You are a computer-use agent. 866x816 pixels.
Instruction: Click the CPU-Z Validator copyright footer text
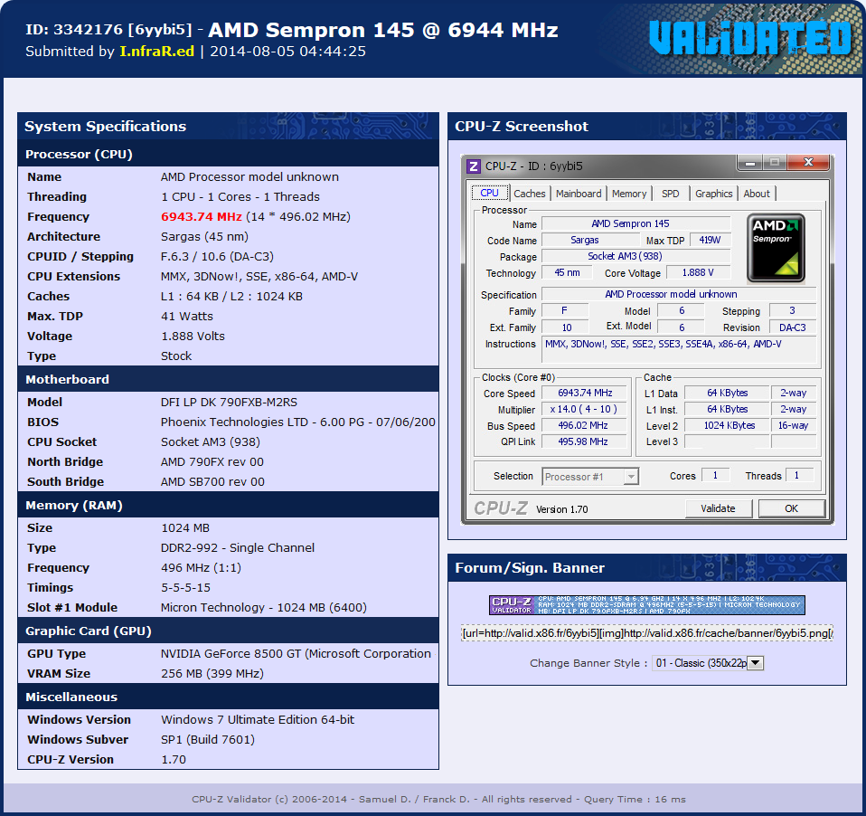tap(438, 799)
